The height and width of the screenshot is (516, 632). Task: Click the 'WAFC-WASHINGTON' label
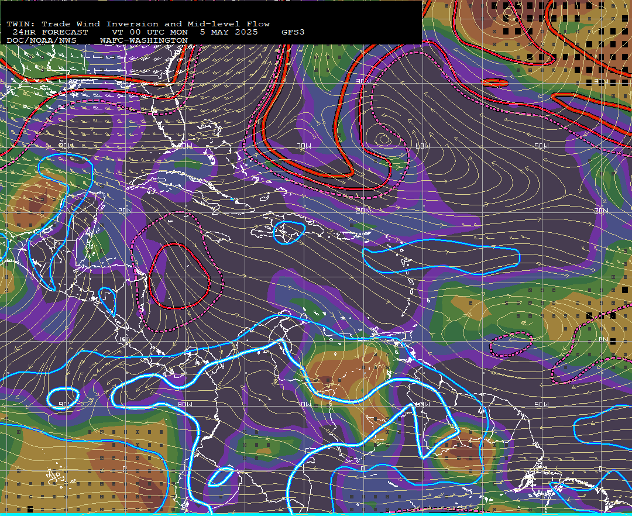pos(144,41)
